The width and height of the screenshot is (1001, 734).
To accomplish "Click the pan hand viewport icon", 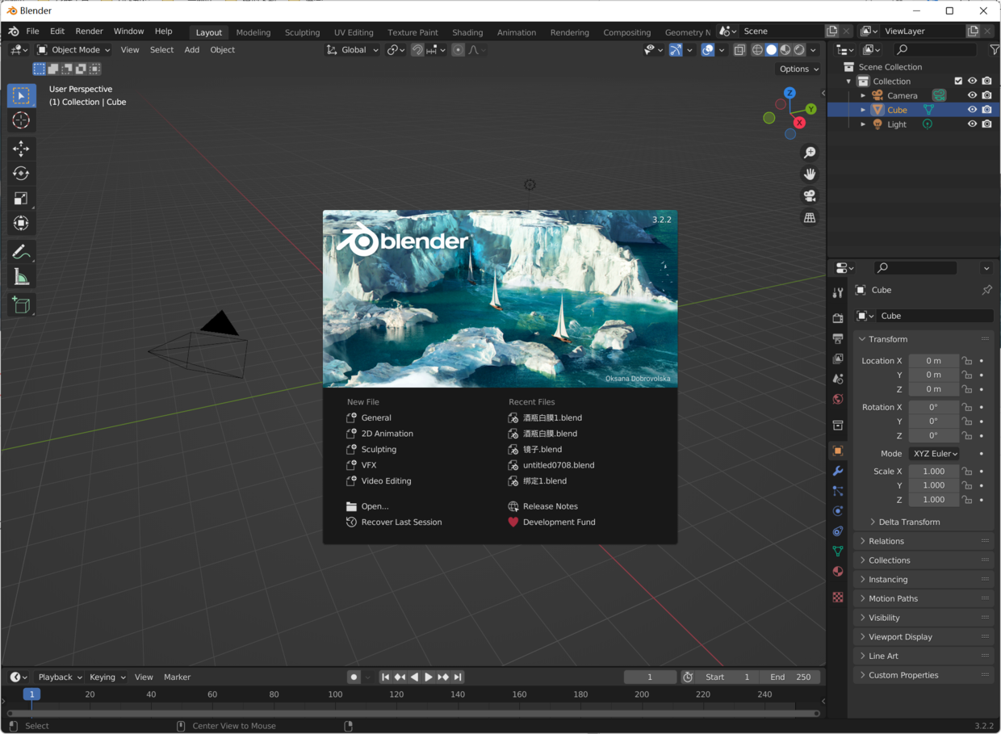I will pyautogui.click(x=809, y=174).
